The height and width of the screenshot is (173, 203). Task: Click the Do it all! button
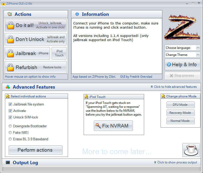point(36,25)
